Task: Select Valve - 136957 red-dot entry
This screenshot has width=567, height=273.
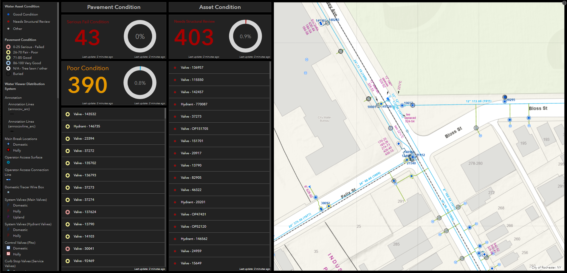Action: coord(192,67)
